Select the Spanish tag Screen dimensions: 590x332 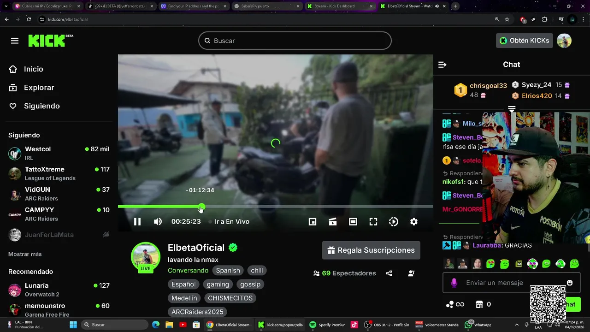click(x=228, y=271)
